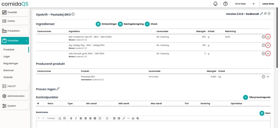Viewport: 278px width, 128px height.
Task: Decrease indent in editor
Action: [114, 118]
